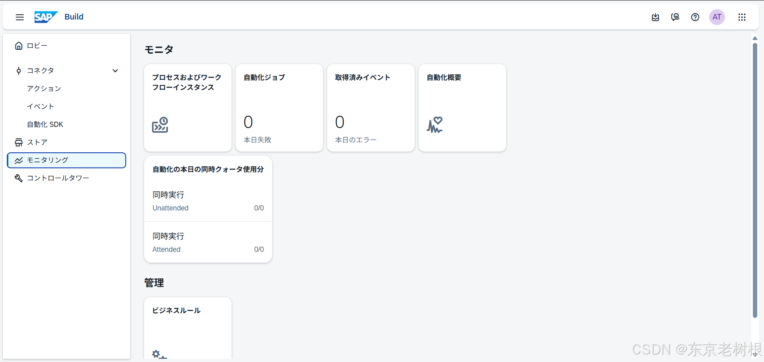Click the コネクタ connector icon

coord(19,71)
